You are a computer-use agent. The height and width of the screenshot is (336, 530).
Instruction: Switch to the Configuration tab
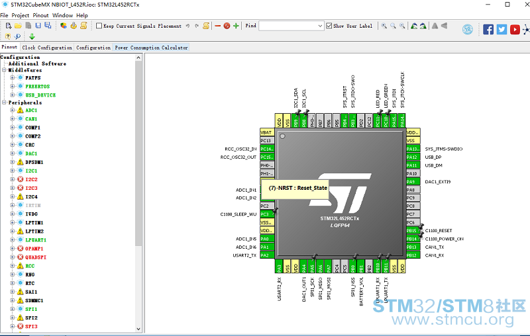point(93,48)
